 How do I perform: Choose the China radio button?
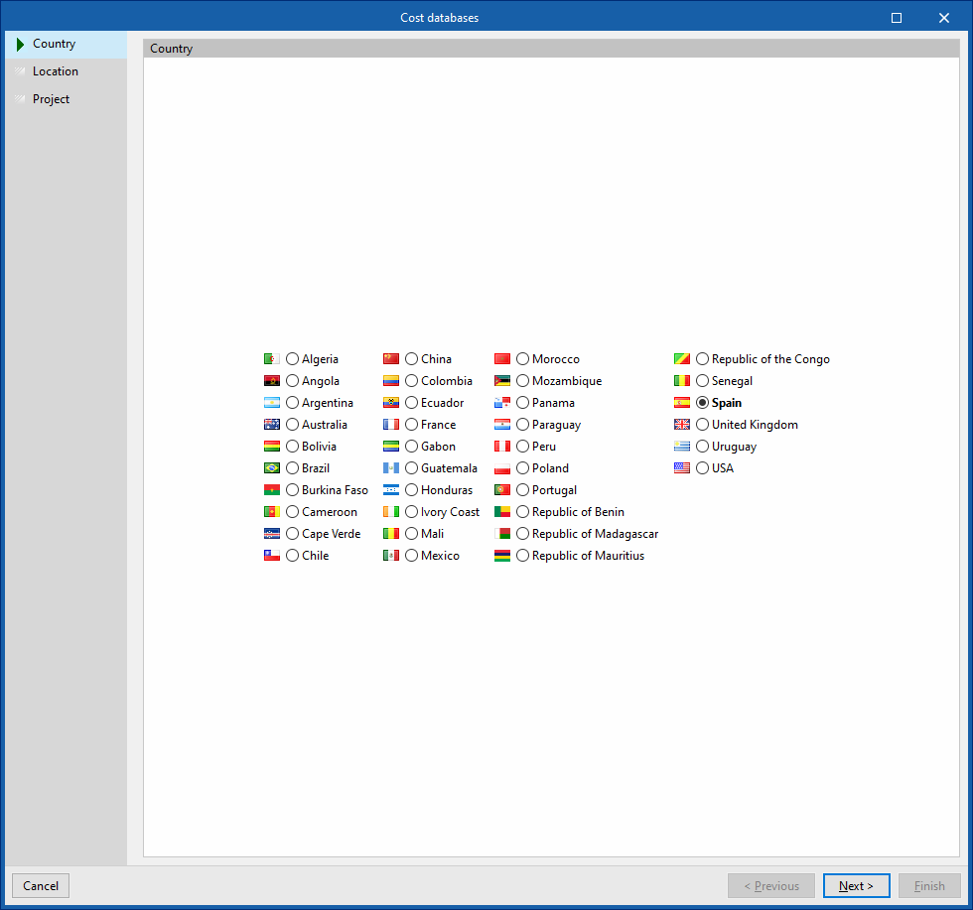(x=411, y=359)
